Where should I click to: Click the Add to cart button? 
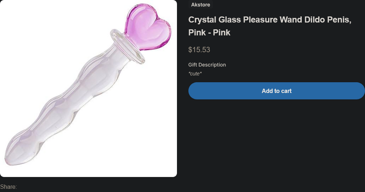click(276, 91)
